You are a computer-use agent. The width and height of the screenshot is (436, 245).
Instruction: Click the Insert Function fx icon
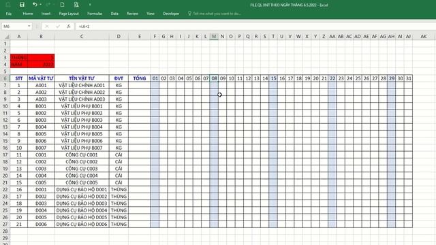tap(68, 27)
